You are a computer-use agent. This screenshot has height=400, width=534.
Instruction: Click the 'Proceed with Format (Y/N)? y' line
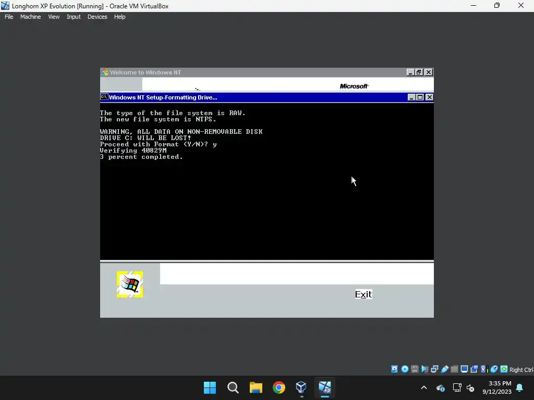click(x=158, y=144)
